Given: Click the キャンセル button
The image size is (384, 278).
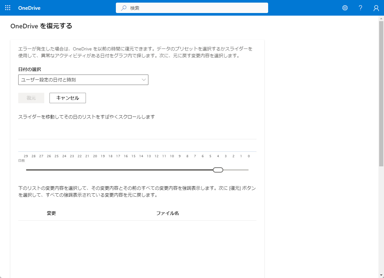Looking at the screenshot, I should click(68, 98).
